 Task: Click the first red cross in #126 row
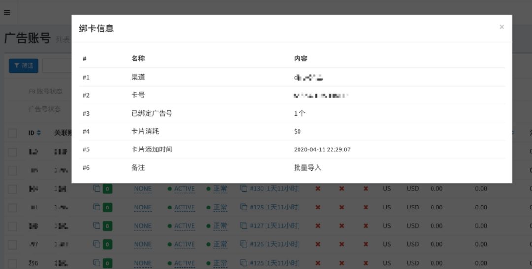point(318,244)
